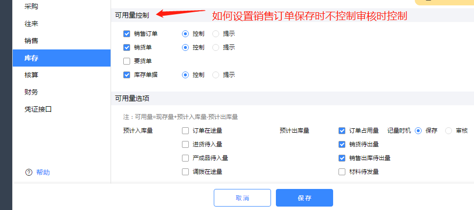Image resolution: width=474 pixels, height=210 pixels.
Task: Uncheck 销售出库待出量 checkbox
Action: [342, 158]
